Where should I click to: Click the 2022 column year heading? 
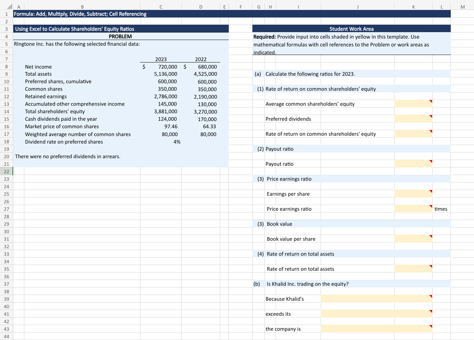201,59
